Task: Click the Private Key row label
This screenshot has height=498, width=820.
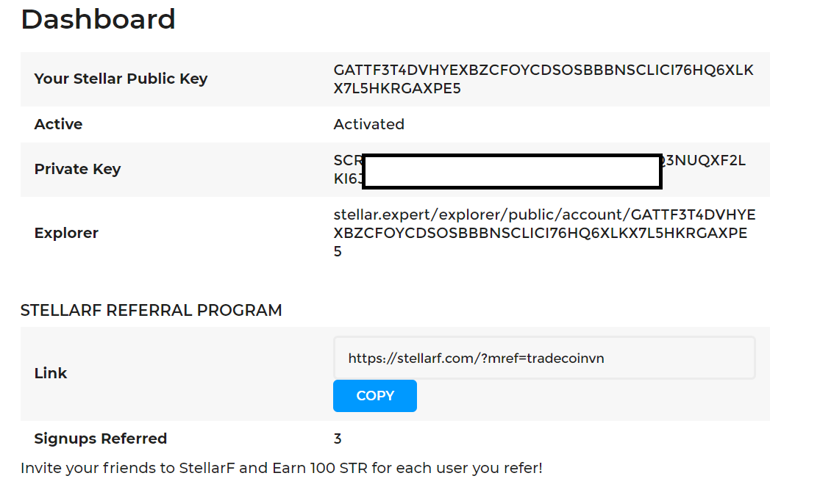Action: coord(77,169)
